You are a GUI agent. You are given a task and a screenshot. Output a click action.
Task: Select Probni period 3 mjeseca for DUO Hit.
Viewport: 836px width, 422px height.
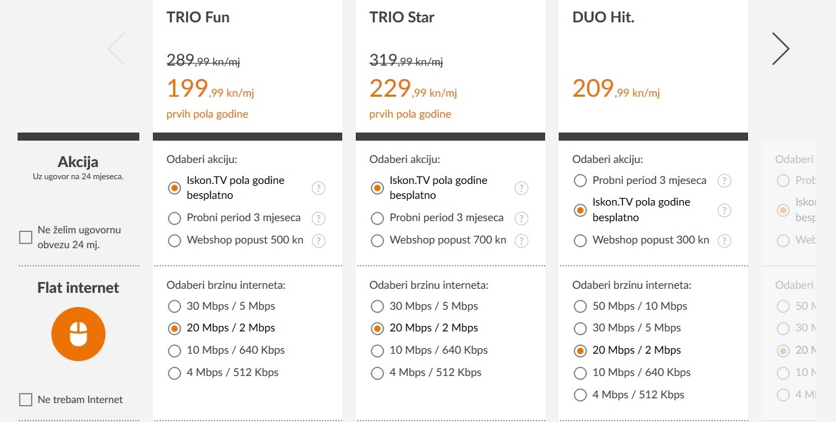pyautogui.click(x=580, y=181)
